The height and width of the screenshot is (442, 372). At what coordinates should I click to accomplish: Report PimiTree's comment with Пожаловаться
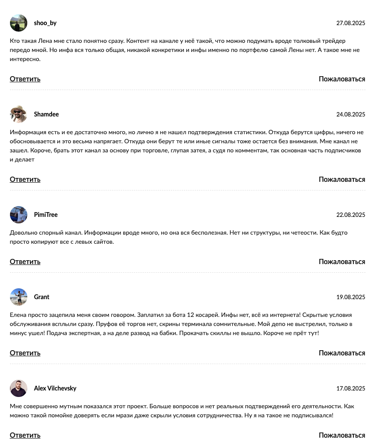coord(342,261)
